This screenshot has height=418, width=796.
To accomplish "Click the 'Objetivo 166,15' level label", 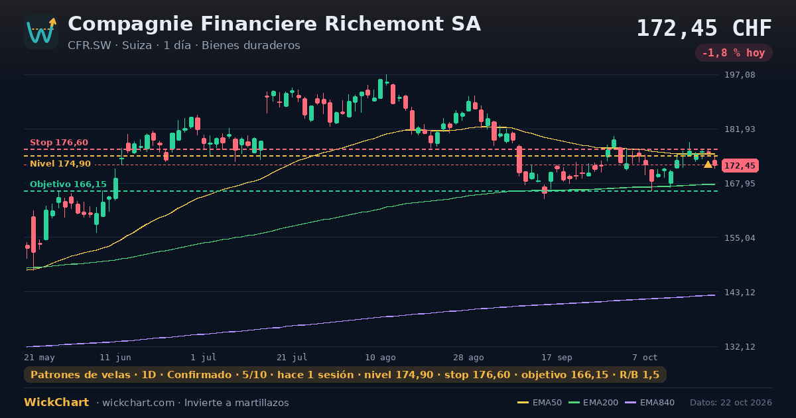I will click(68, 184).
